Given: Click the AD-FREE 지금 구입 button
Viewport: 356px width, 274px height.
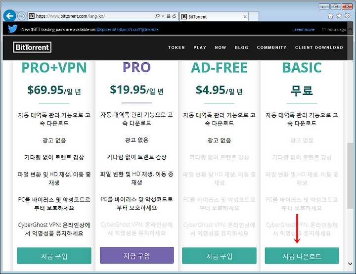Looking at the screenshot, I should 220,256.
